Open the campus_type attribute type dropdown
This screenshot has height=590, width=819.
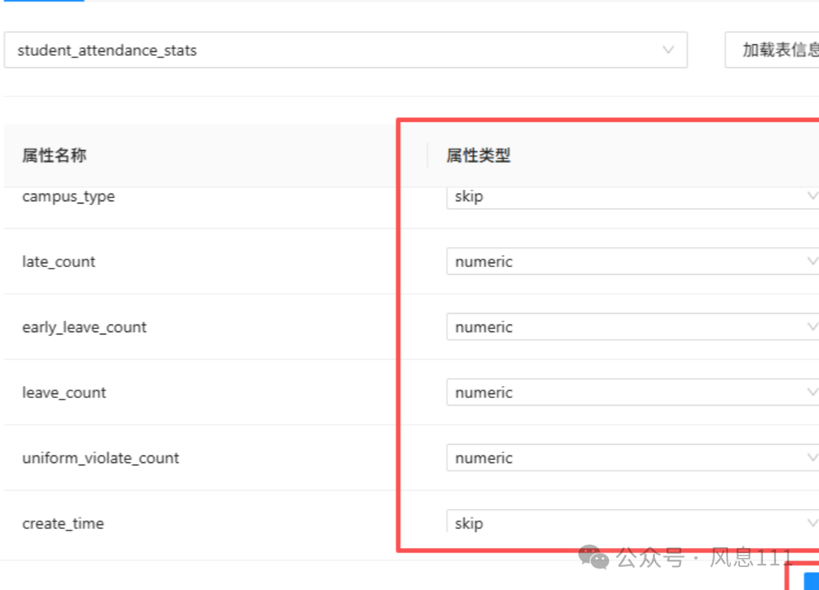(633, 197)
